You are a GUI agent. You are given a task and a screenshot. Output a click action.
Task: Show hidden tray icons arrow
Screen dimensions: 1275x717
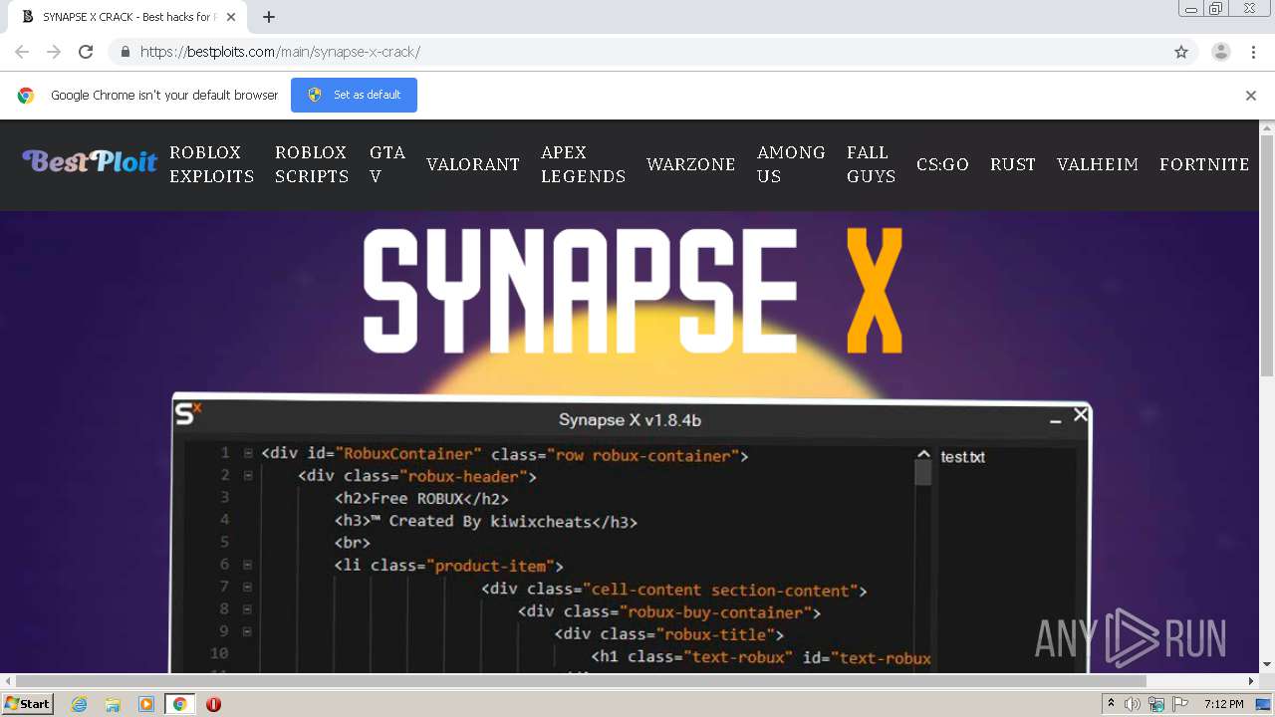(x=1111, y=704)
